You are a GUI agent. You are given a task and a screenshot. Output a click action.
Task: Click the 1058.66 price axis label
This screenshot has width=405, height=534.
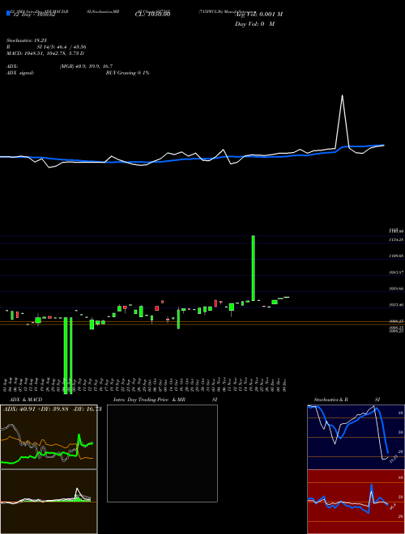point(396,289)
